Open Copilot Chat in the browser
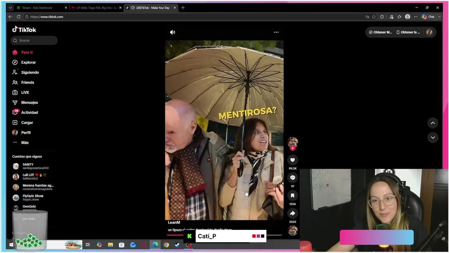This screenshot has width=449, height=253. [x=428, y=17]
